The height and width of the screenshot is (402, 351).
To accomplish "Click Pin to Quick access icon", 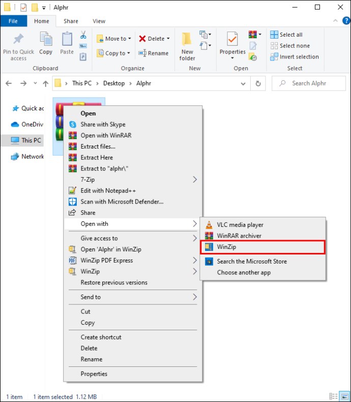I will pos(18,39).
